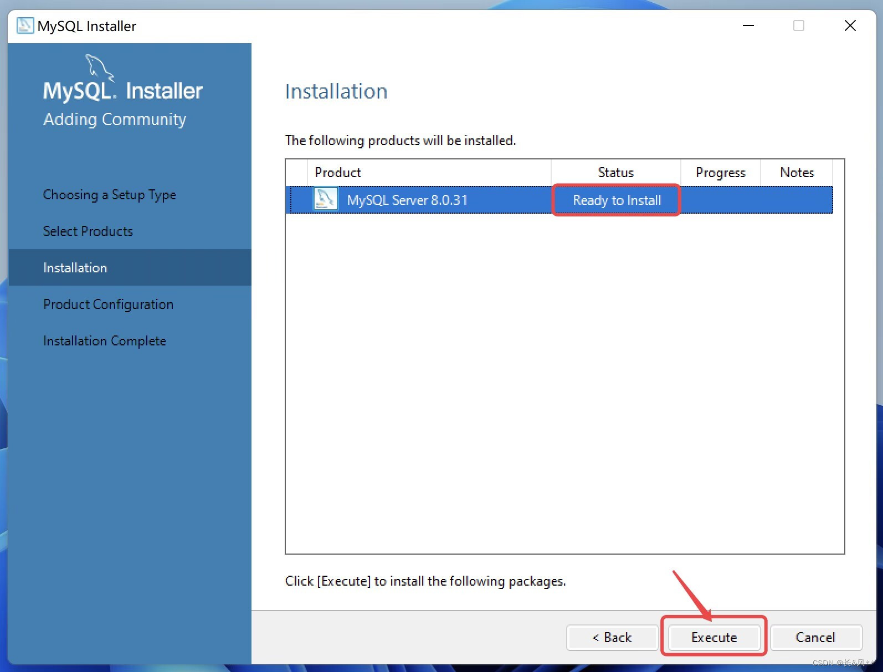This screenshot has width=883, height=672.
Task: Open Product Configuration step
Action: click(x=109, y=304)
